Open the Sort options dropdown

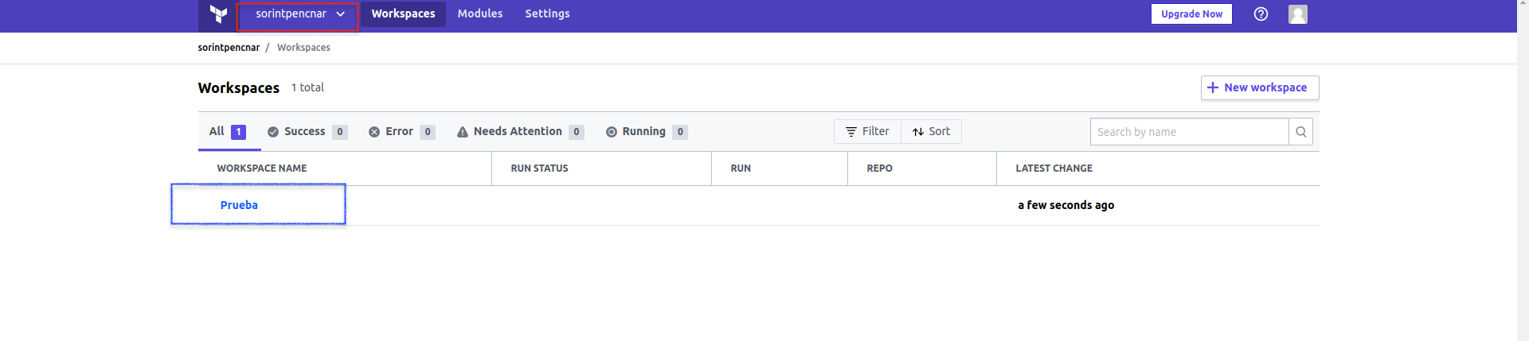[x=931, y=131]
